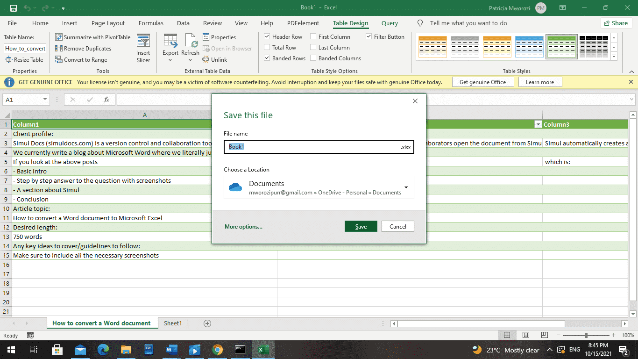This screenshot has width=638, height=359.
Task: Expand the Refresh dropdown arrow
Action: click(190, 60)
